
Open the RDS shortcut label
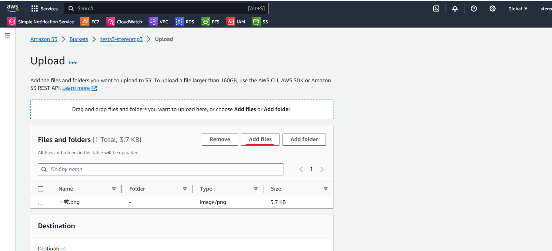[190, 22]
